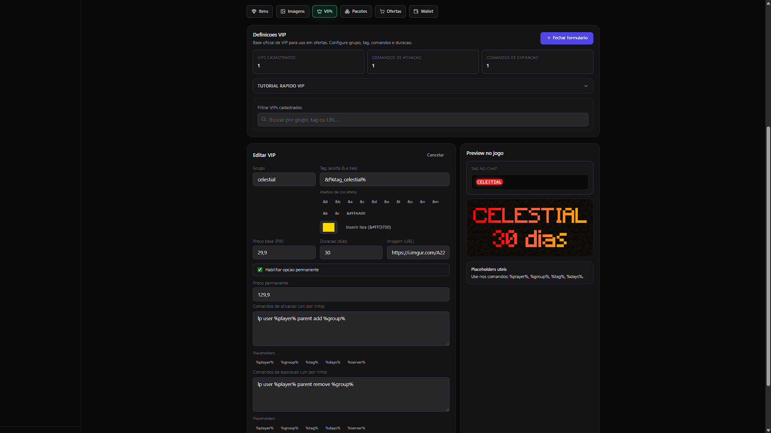This screenshot has height=433, width=771.
Task: Click the picture icon on Imagens tab
Action: 283,12
